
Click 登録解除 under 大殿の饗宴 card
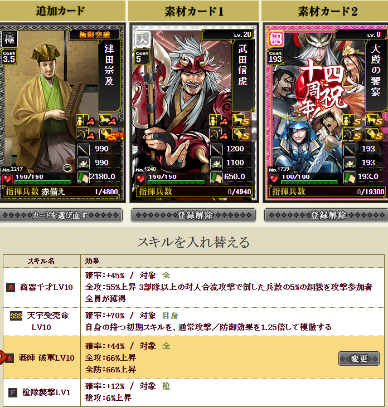tap(326, 215)
